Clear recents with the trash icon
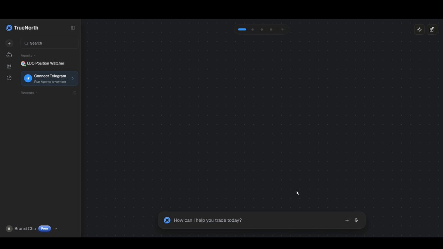 pos(75,93)
